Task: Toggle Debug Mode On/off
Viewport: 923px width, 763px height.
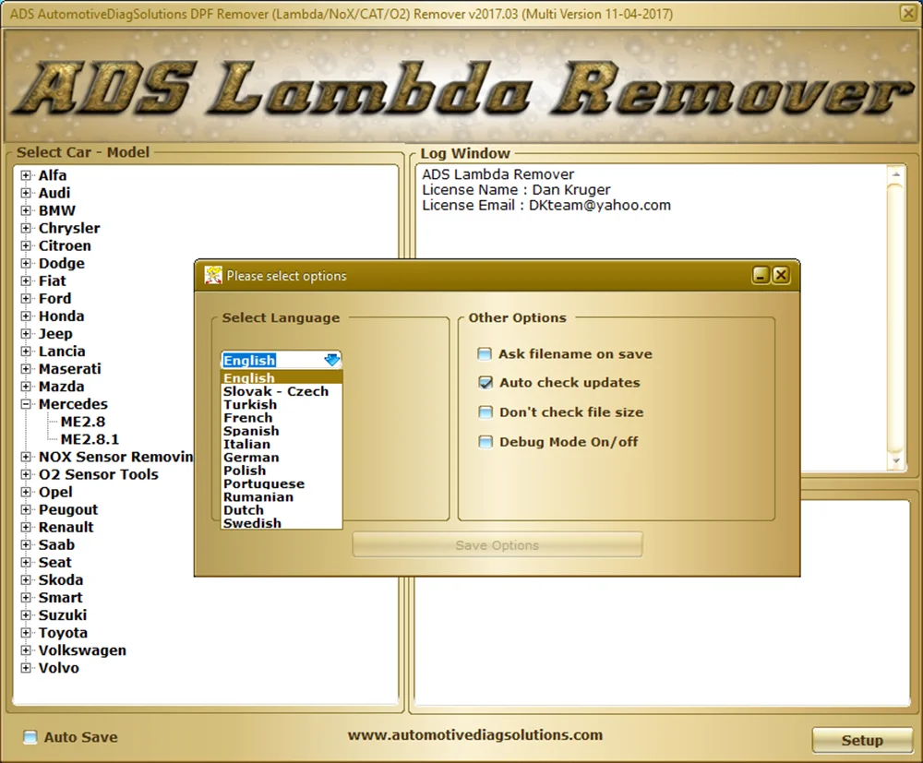Action: [485, 442]
